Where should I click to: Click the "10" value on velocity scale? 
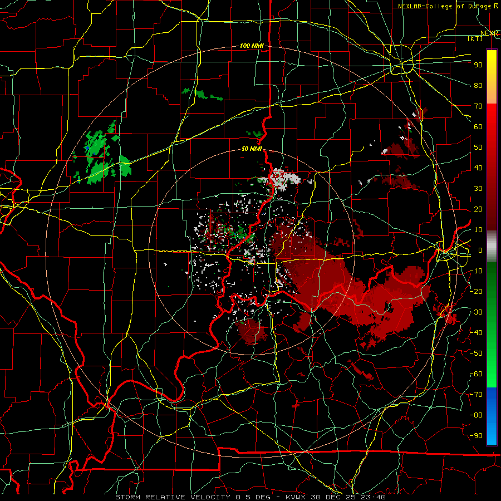click(x=478, y=230)
